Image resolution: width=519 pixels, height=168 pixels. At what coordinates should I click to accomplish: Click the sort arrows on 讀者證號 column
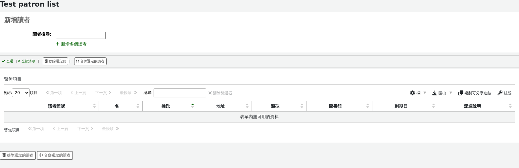coord(94,106)
